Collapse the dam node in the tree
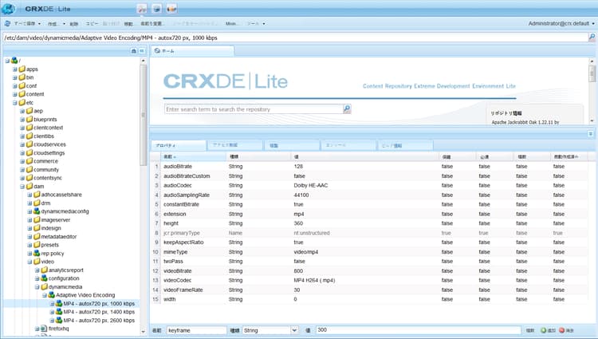598x339 pixels. pyautogui.click(x=22, y=187)
